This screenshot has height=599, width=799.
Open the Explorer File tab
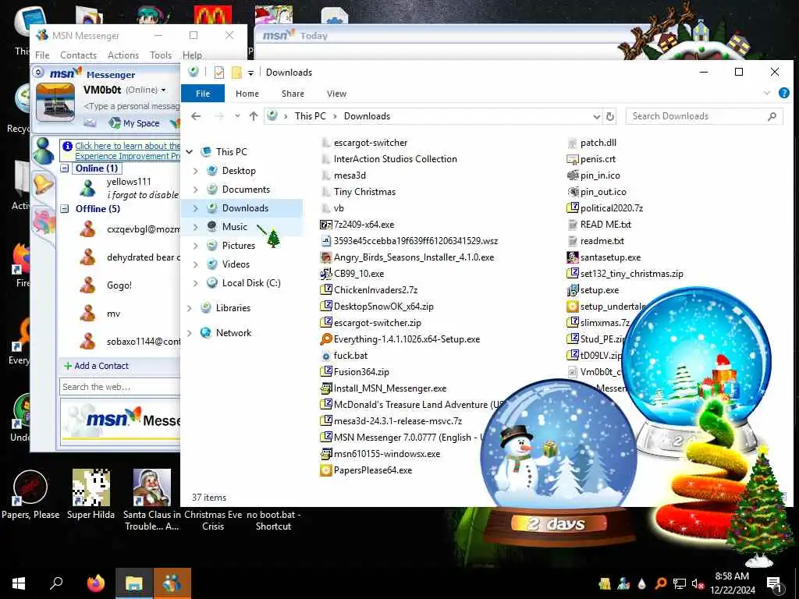pyautogui.click(x=203, y=94)
